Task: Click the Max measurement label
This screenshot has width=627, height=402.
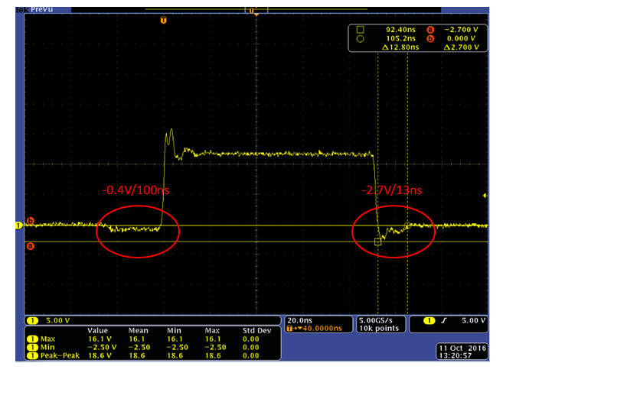Action: [x=47, y=339]
